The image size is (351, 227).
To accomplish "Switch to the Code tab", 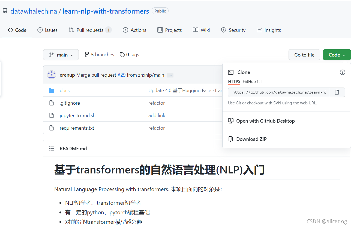I will tap(17, 30).
